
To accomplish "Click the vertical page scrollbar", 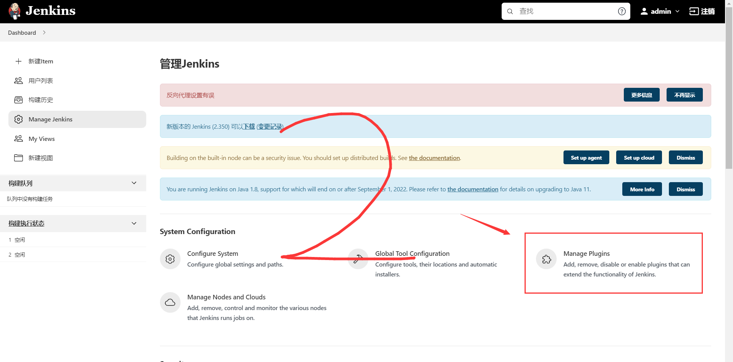I will click(729, 88).
